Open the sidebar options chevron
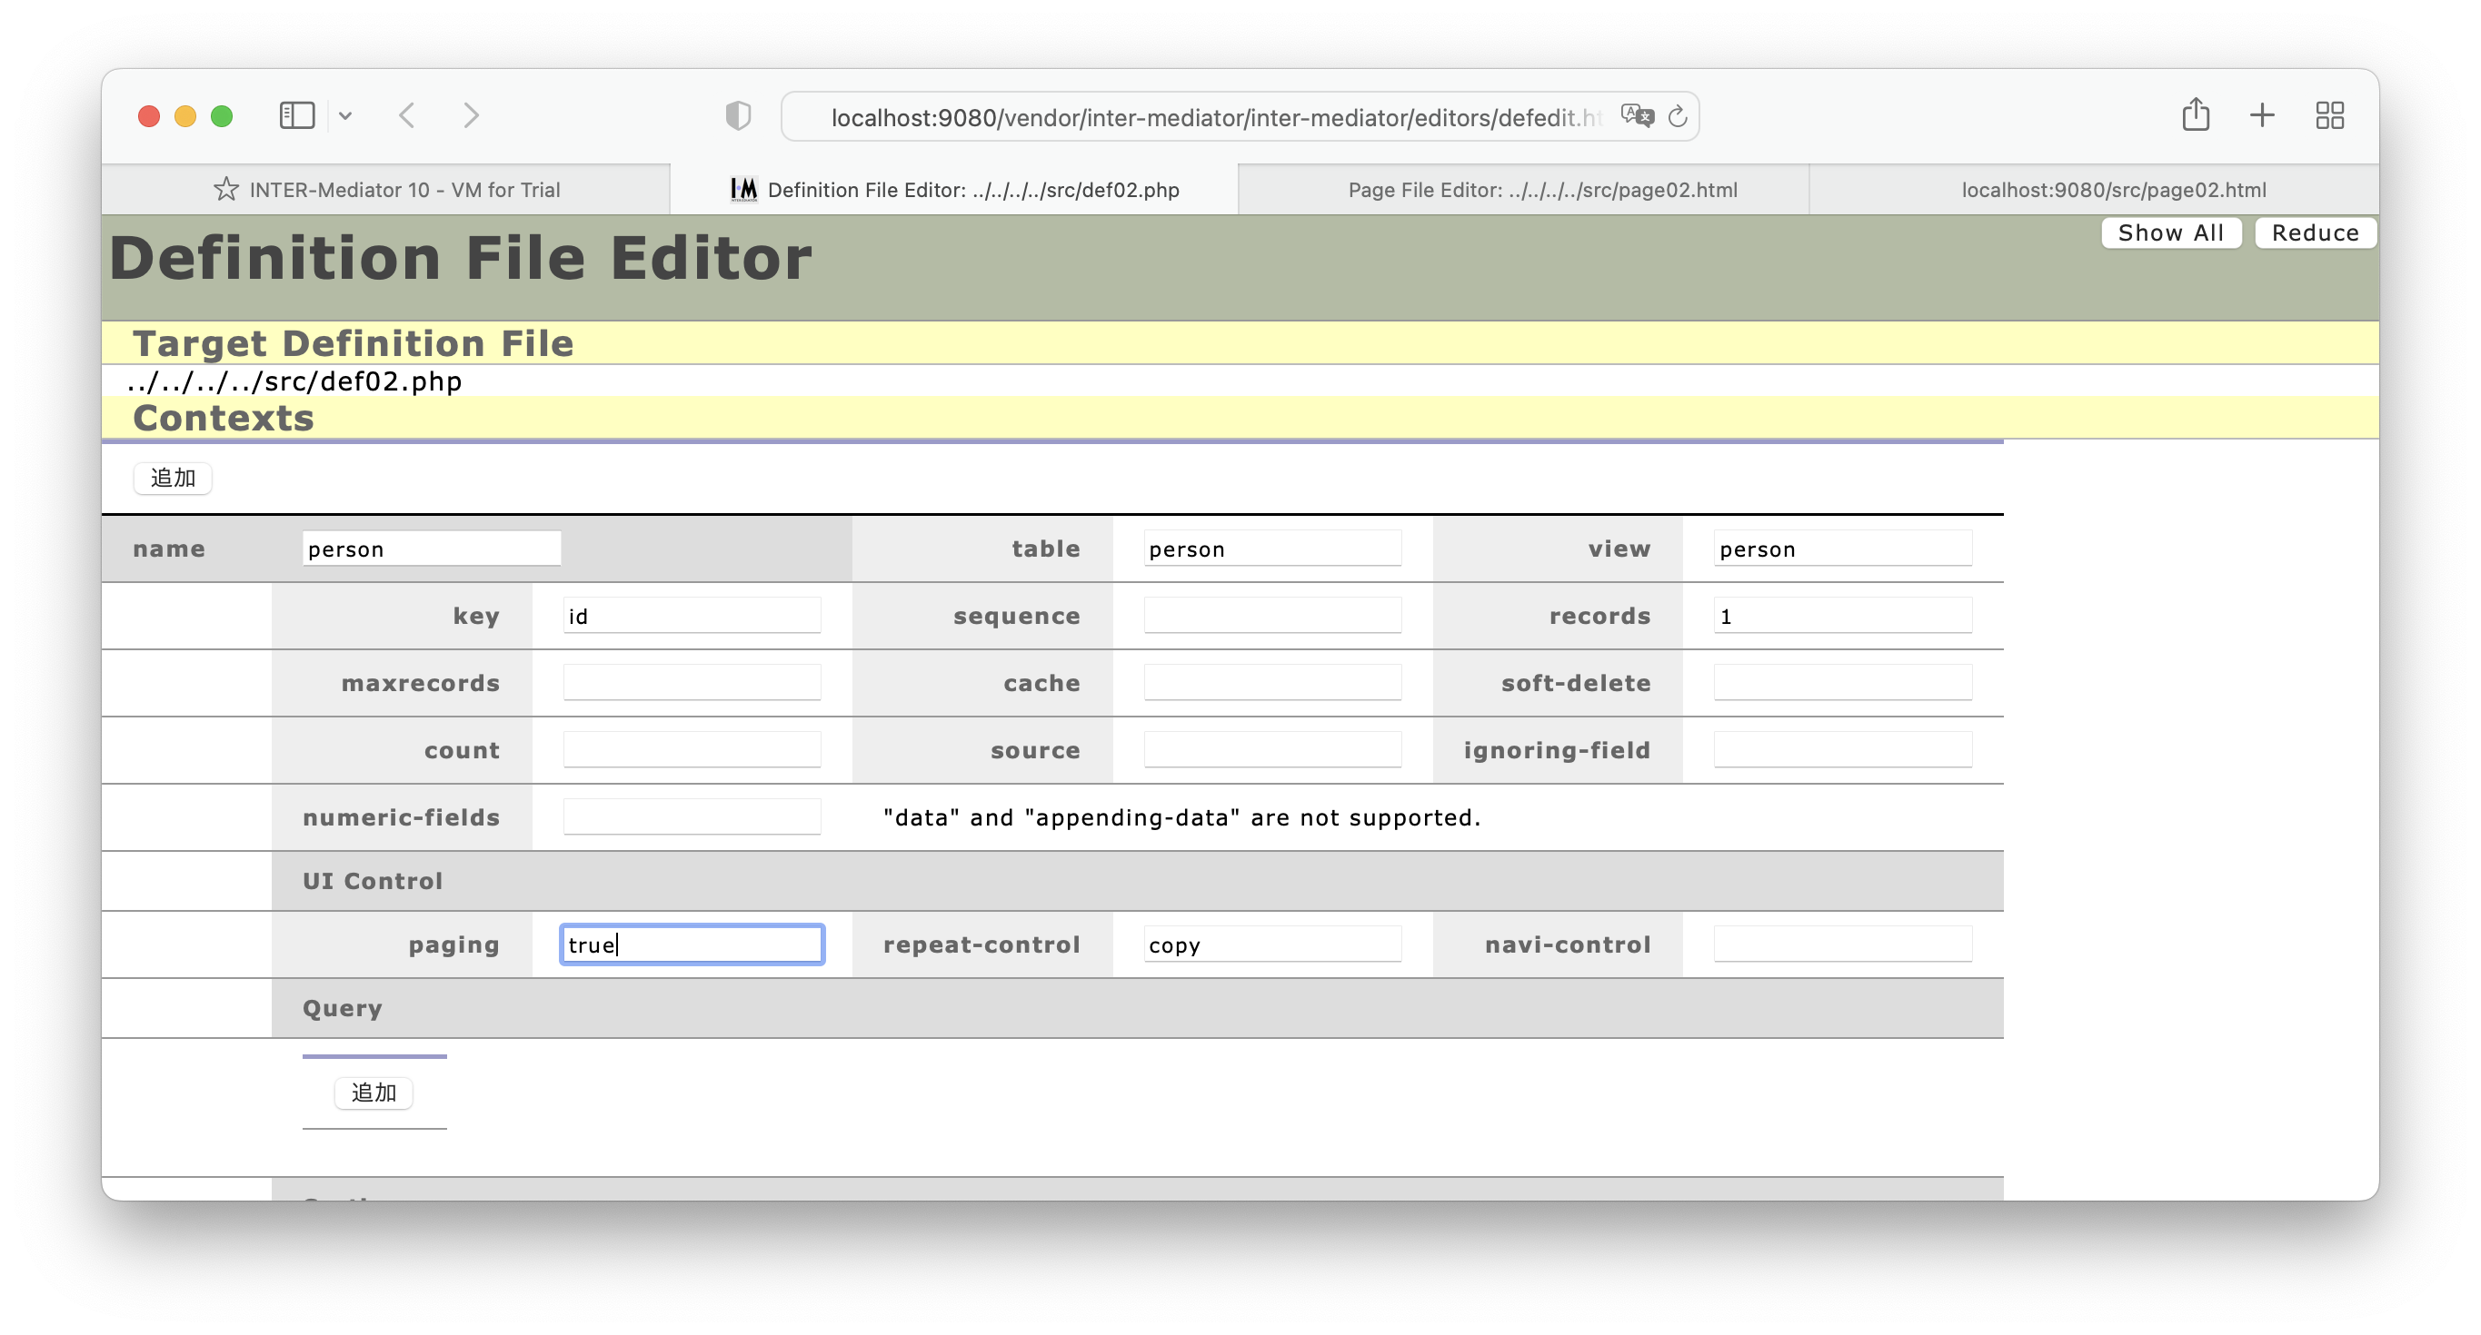Image resolution: width=2481 pixels, height=1335 pixels. (x=344, y=115)
